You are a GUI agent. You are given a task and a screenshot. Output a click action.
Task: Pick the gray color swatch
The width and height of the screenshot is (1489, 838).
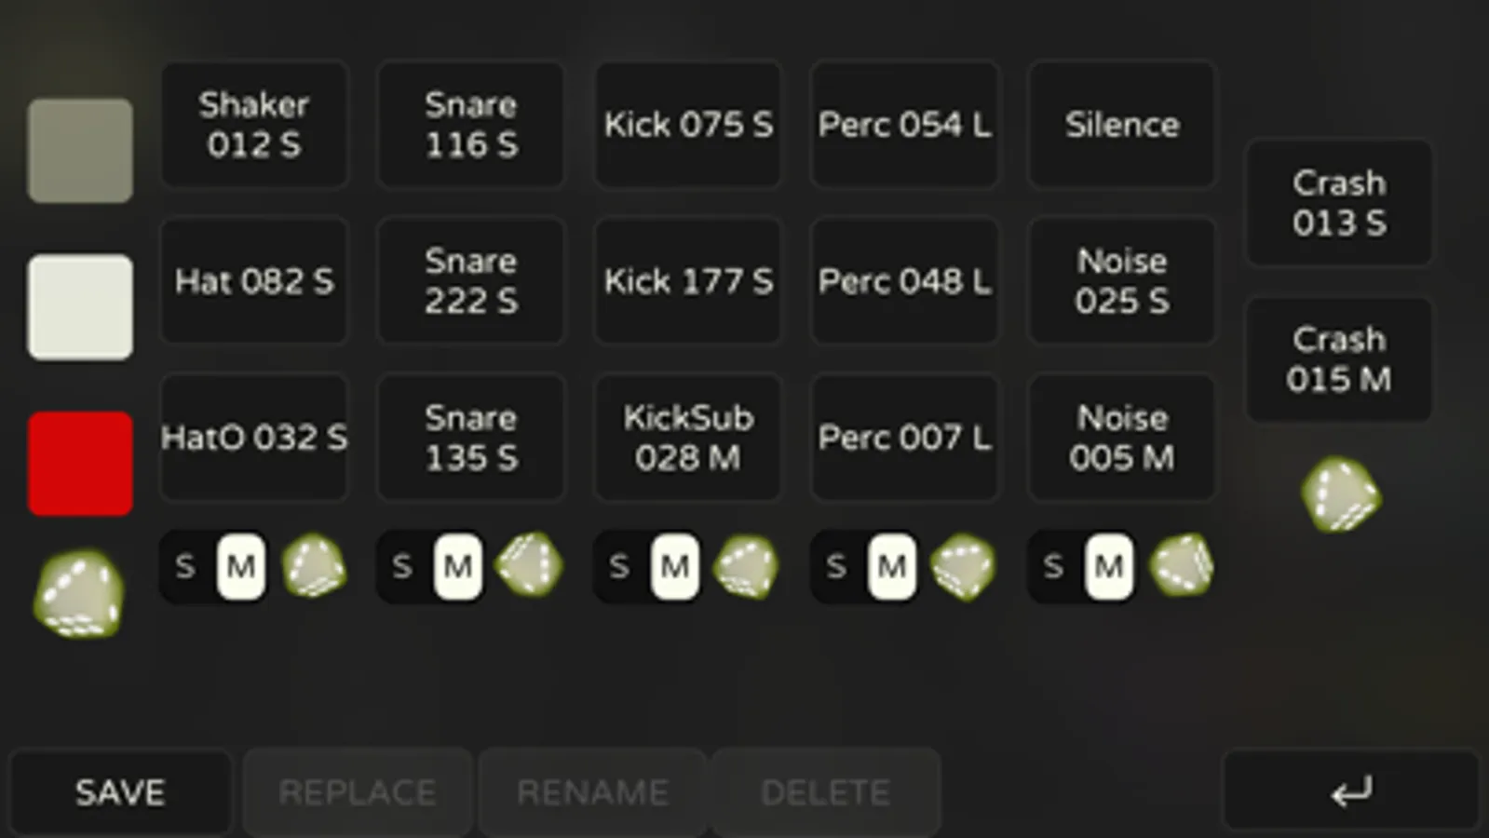point(80,151)
